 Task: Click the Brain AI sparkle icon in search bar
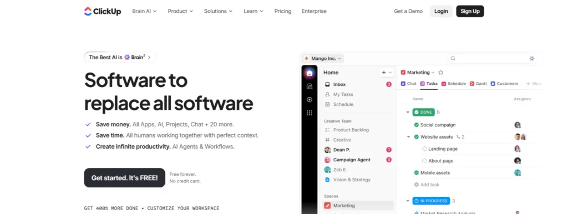pyautogui.click(x=532, y=58)
